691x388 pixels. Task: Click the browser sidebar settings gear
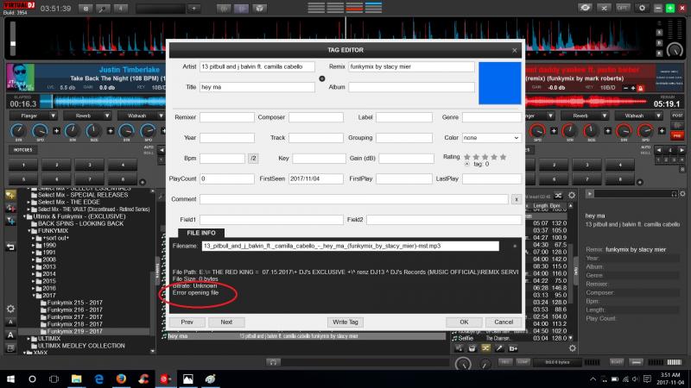pyautogui.click(x=10, y=309)
